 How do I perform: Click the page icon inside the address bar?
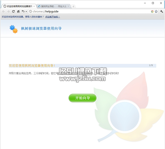(31, 11)
